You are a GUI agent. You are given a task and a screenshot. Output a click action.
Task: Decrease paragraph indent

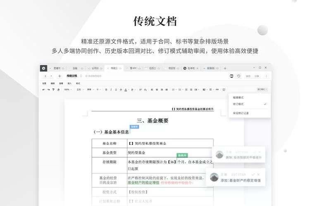tap(186, 90)
